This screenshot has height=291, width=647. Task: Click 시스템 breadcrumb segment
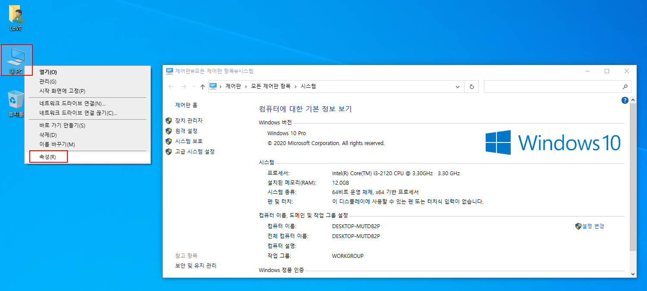click(x=308, y=87)
